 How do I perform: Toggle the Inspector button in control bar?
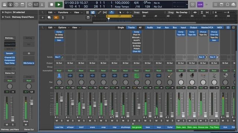point(10,4)
